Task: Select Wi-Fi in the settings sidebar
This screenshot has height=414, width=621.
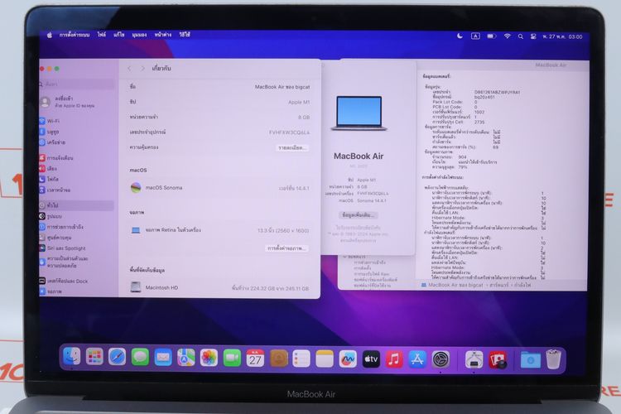Action: coord(76,121)
